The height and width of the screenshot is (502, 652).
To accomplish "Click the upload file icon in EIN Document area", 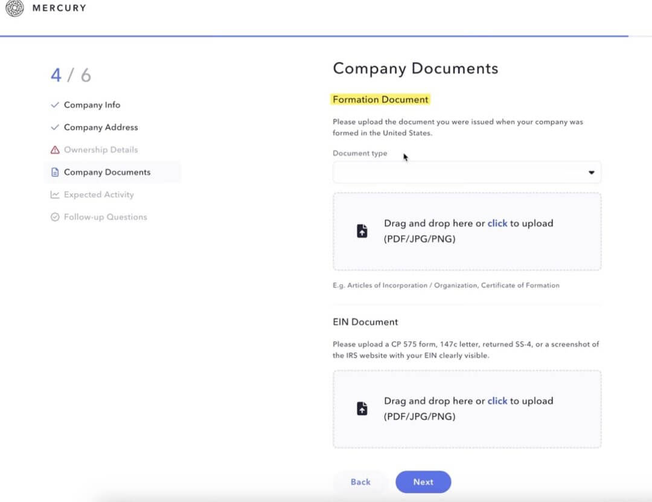I will tap(362, 408).
